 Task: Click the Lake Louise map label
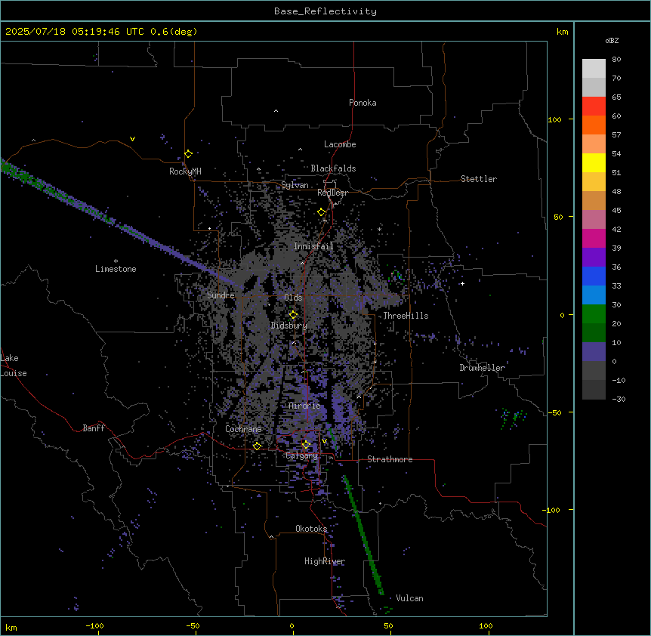pos(14,366)
